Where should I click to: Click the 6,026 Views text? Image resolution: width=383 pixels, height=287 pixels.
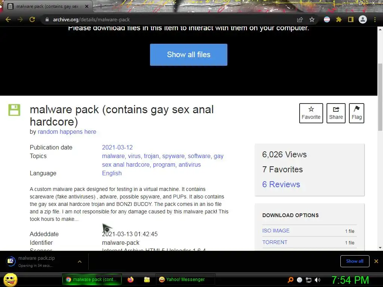[284, 154]
